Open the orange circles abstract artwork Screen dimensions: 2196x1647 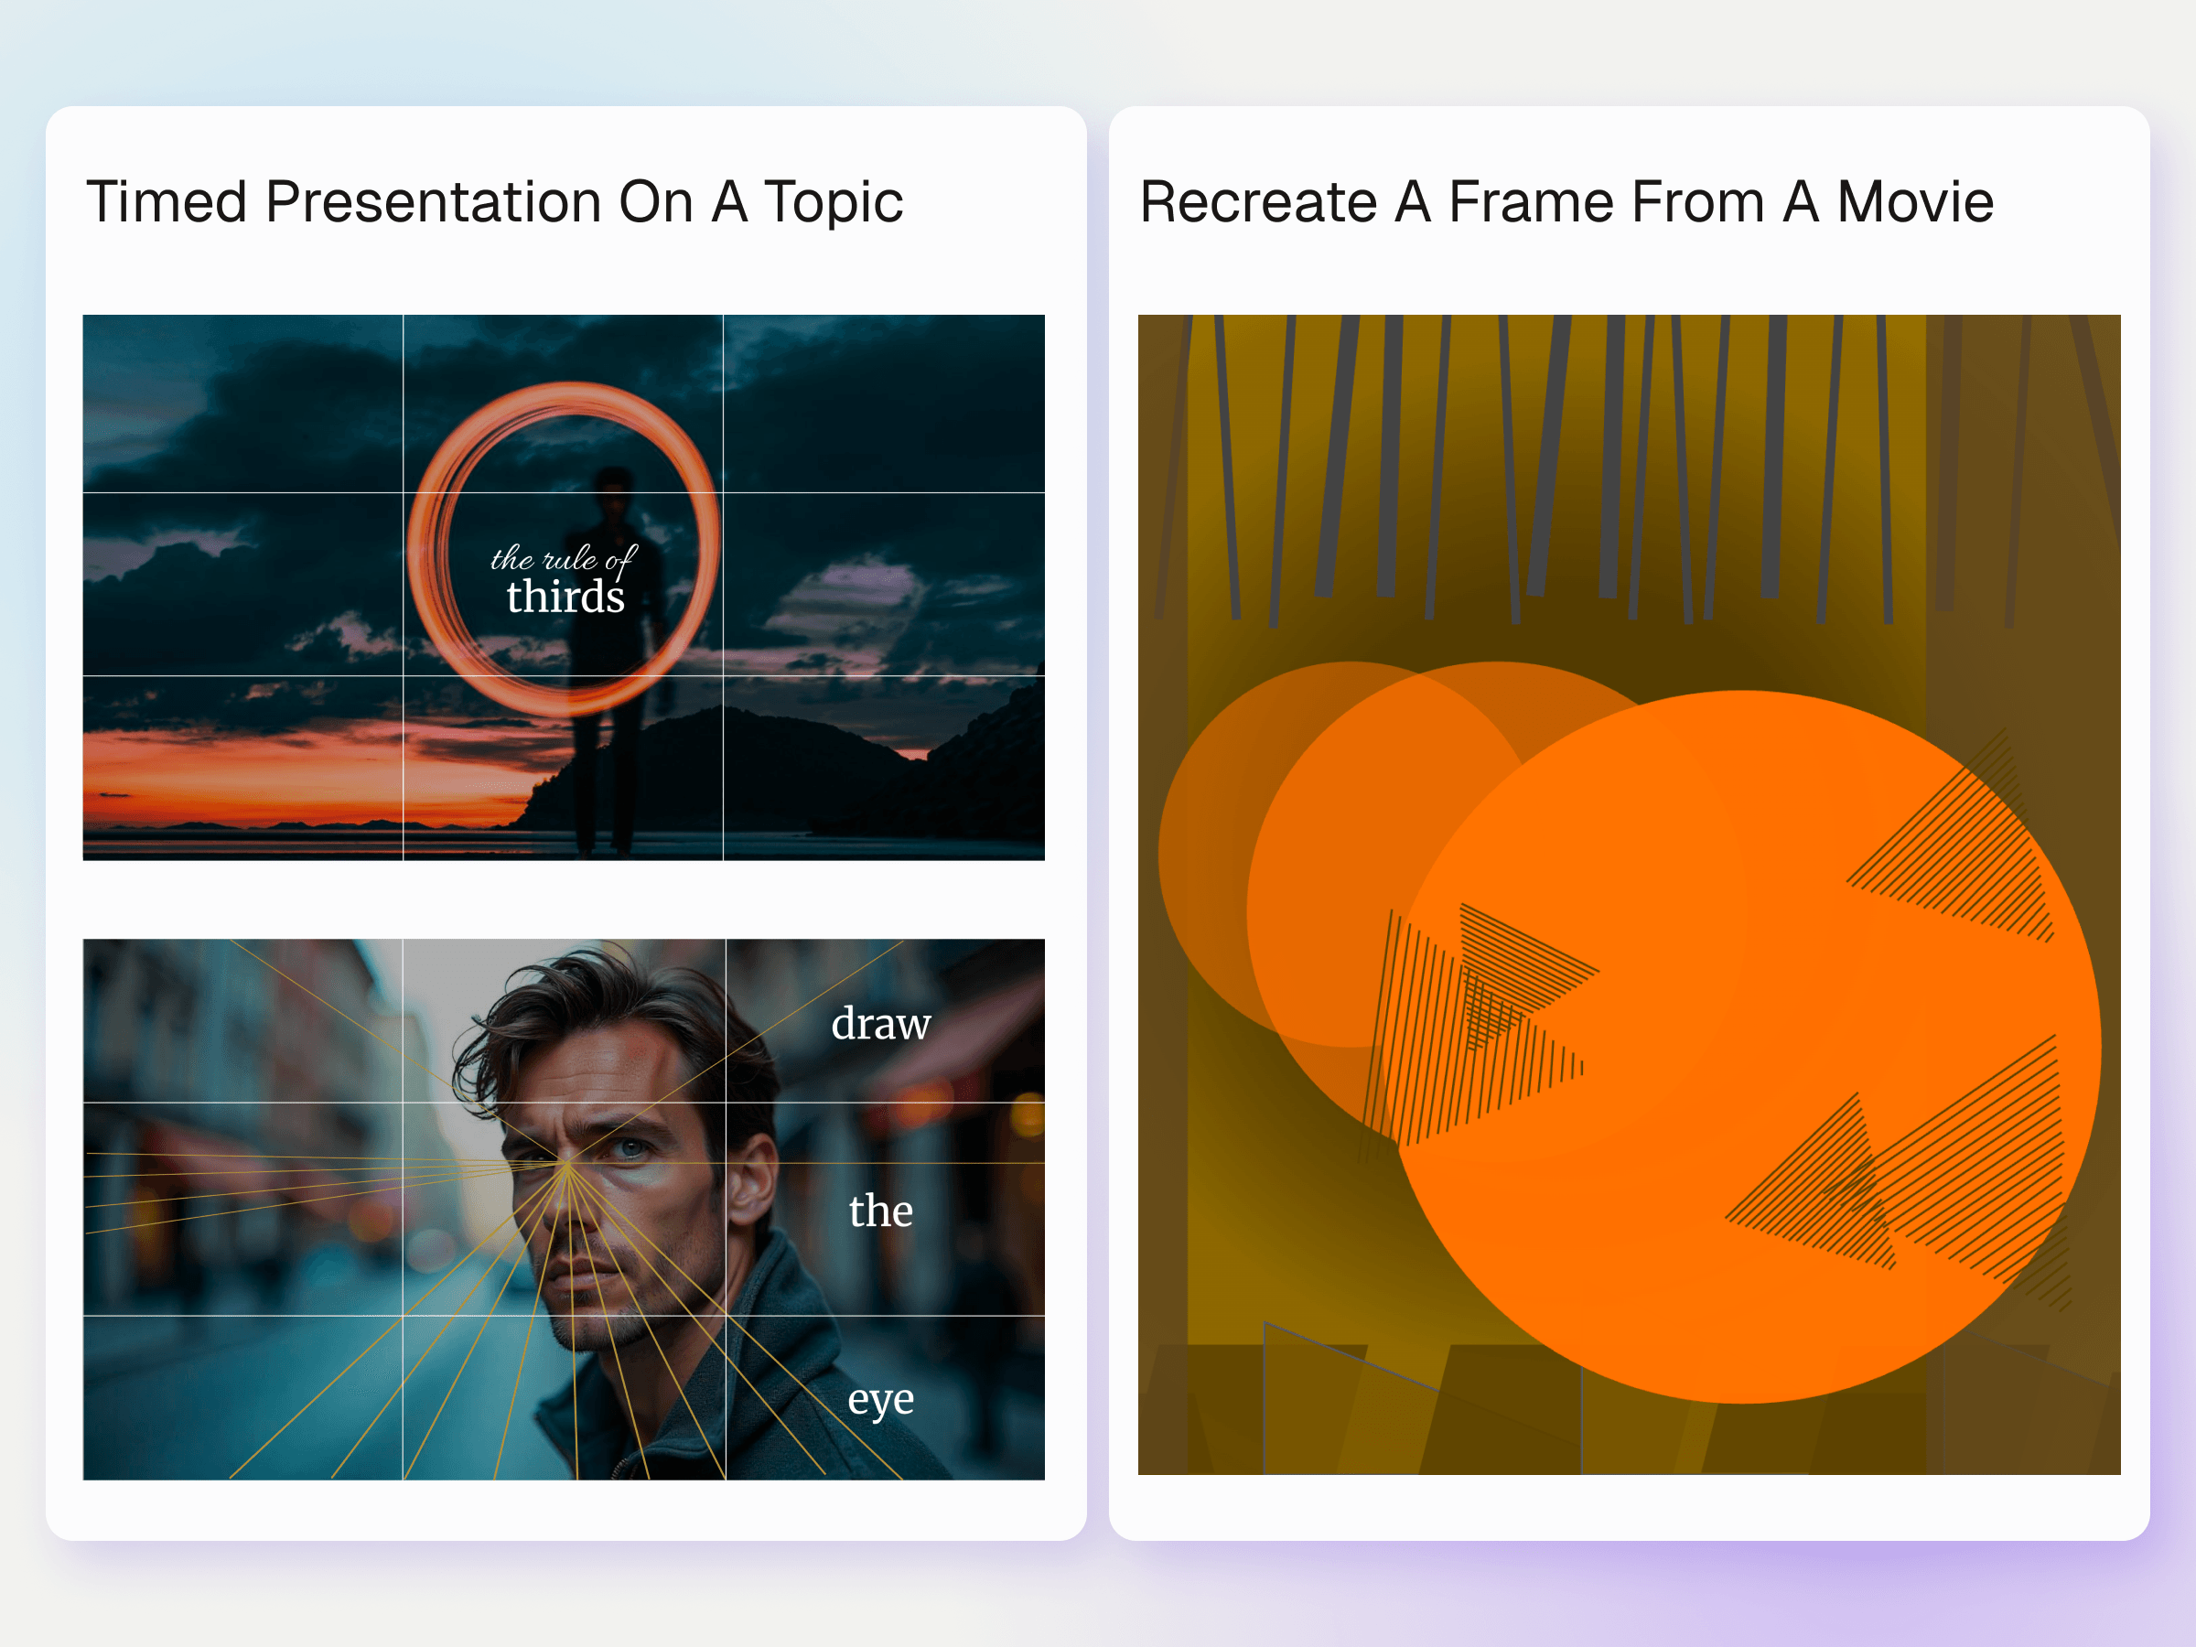point(1628,893)
